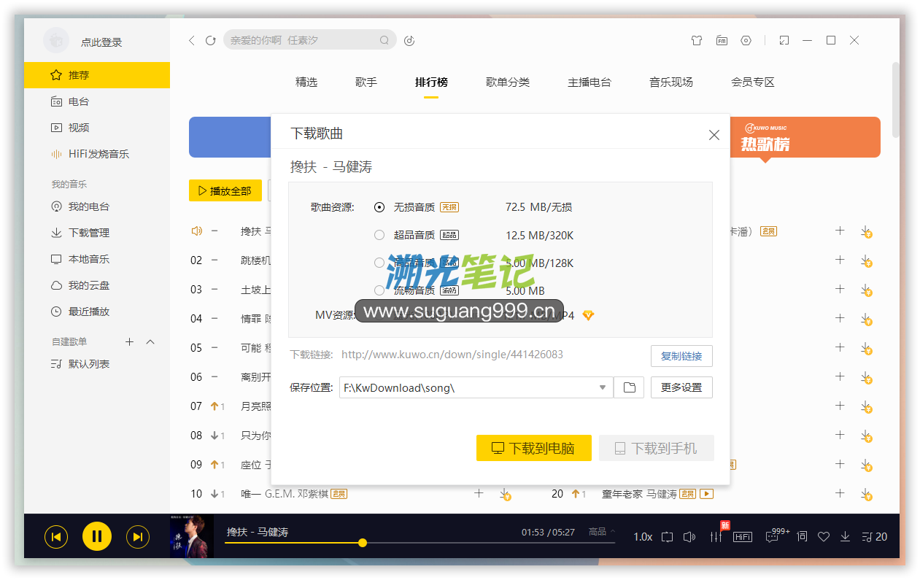Click the 复制链接 button

(681, 356)
